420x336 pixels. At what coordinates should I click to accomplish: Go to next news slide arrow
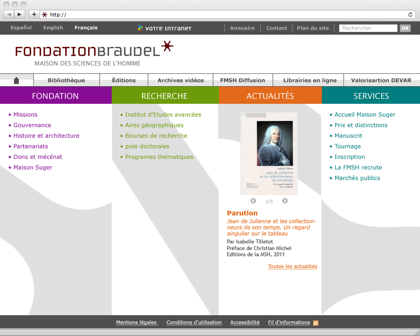coord(285,200)
